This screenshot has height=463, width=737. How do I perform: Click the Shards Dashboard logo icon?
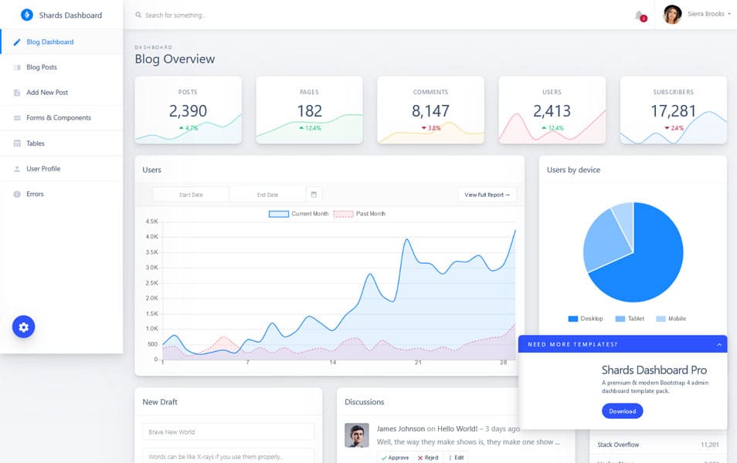[x=28, y=15]
